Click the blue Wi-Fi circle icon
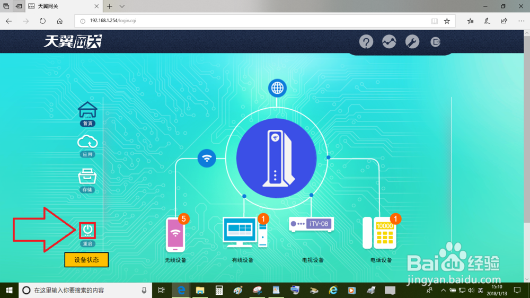 207,158
